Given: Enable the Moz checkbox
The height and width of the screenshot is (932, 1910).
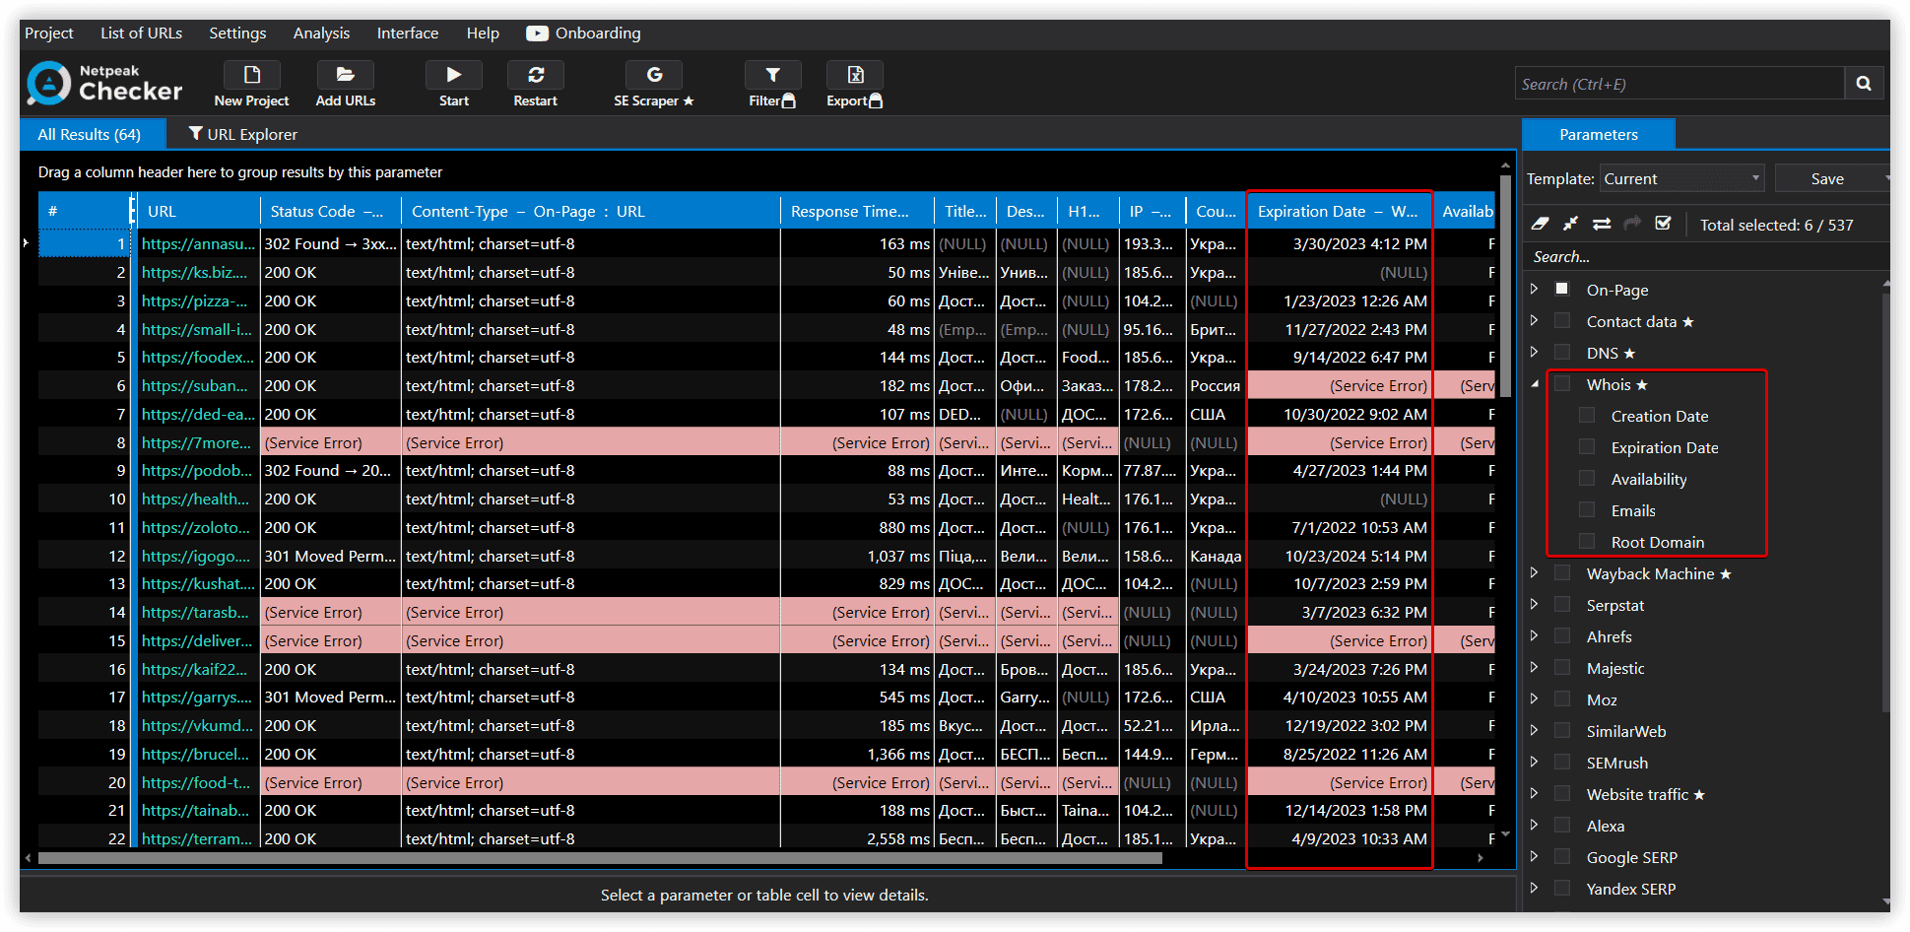Looking at the screenshot, I should 1562,699.
